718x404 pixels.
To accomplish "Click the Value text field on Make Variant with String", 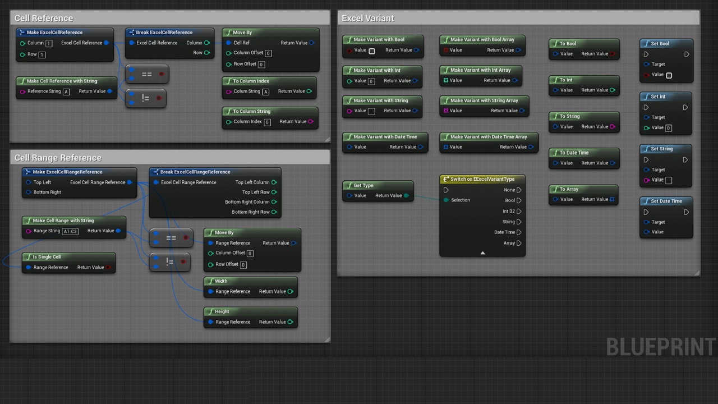I will coord(371,111).
